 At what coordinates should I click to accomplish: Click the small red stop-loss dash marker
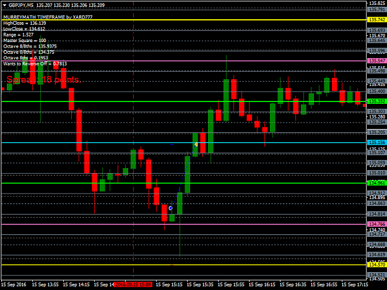172,265
